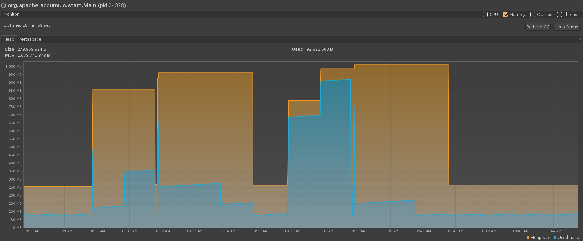The height and width of the screenshot is (241, 583).
Task: Click the Heap Dump button
Action: point(566,27)
